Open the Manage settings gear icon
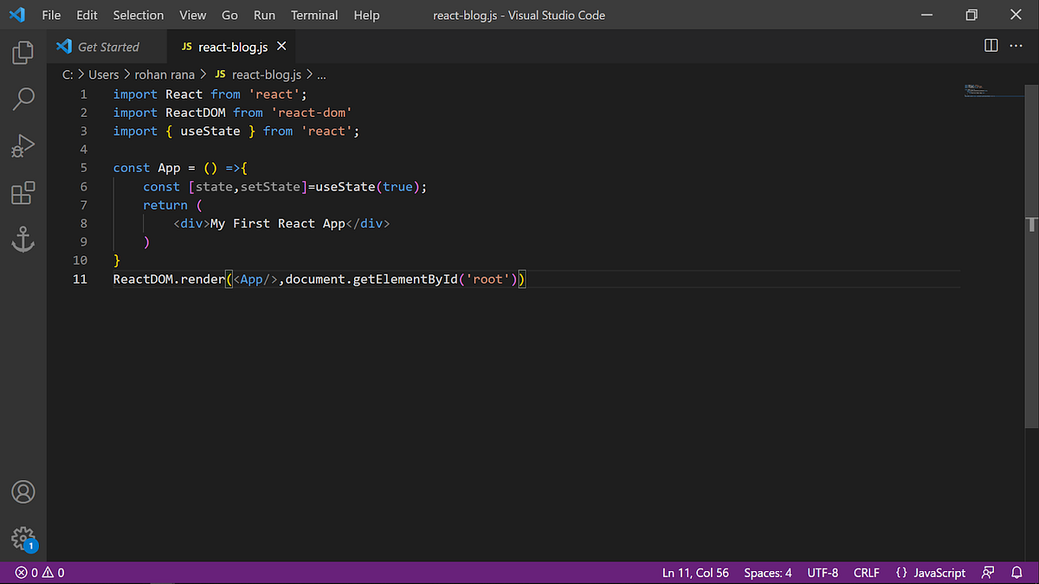 23,538
